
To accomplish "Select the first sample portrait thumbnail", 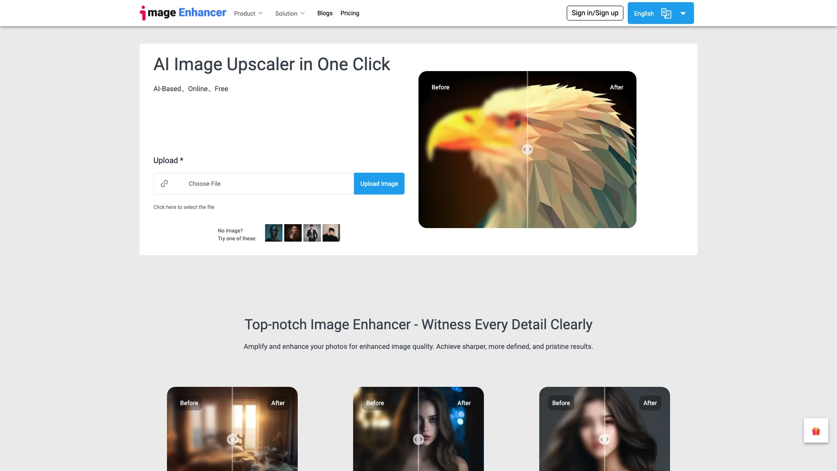I will point(274,232).
